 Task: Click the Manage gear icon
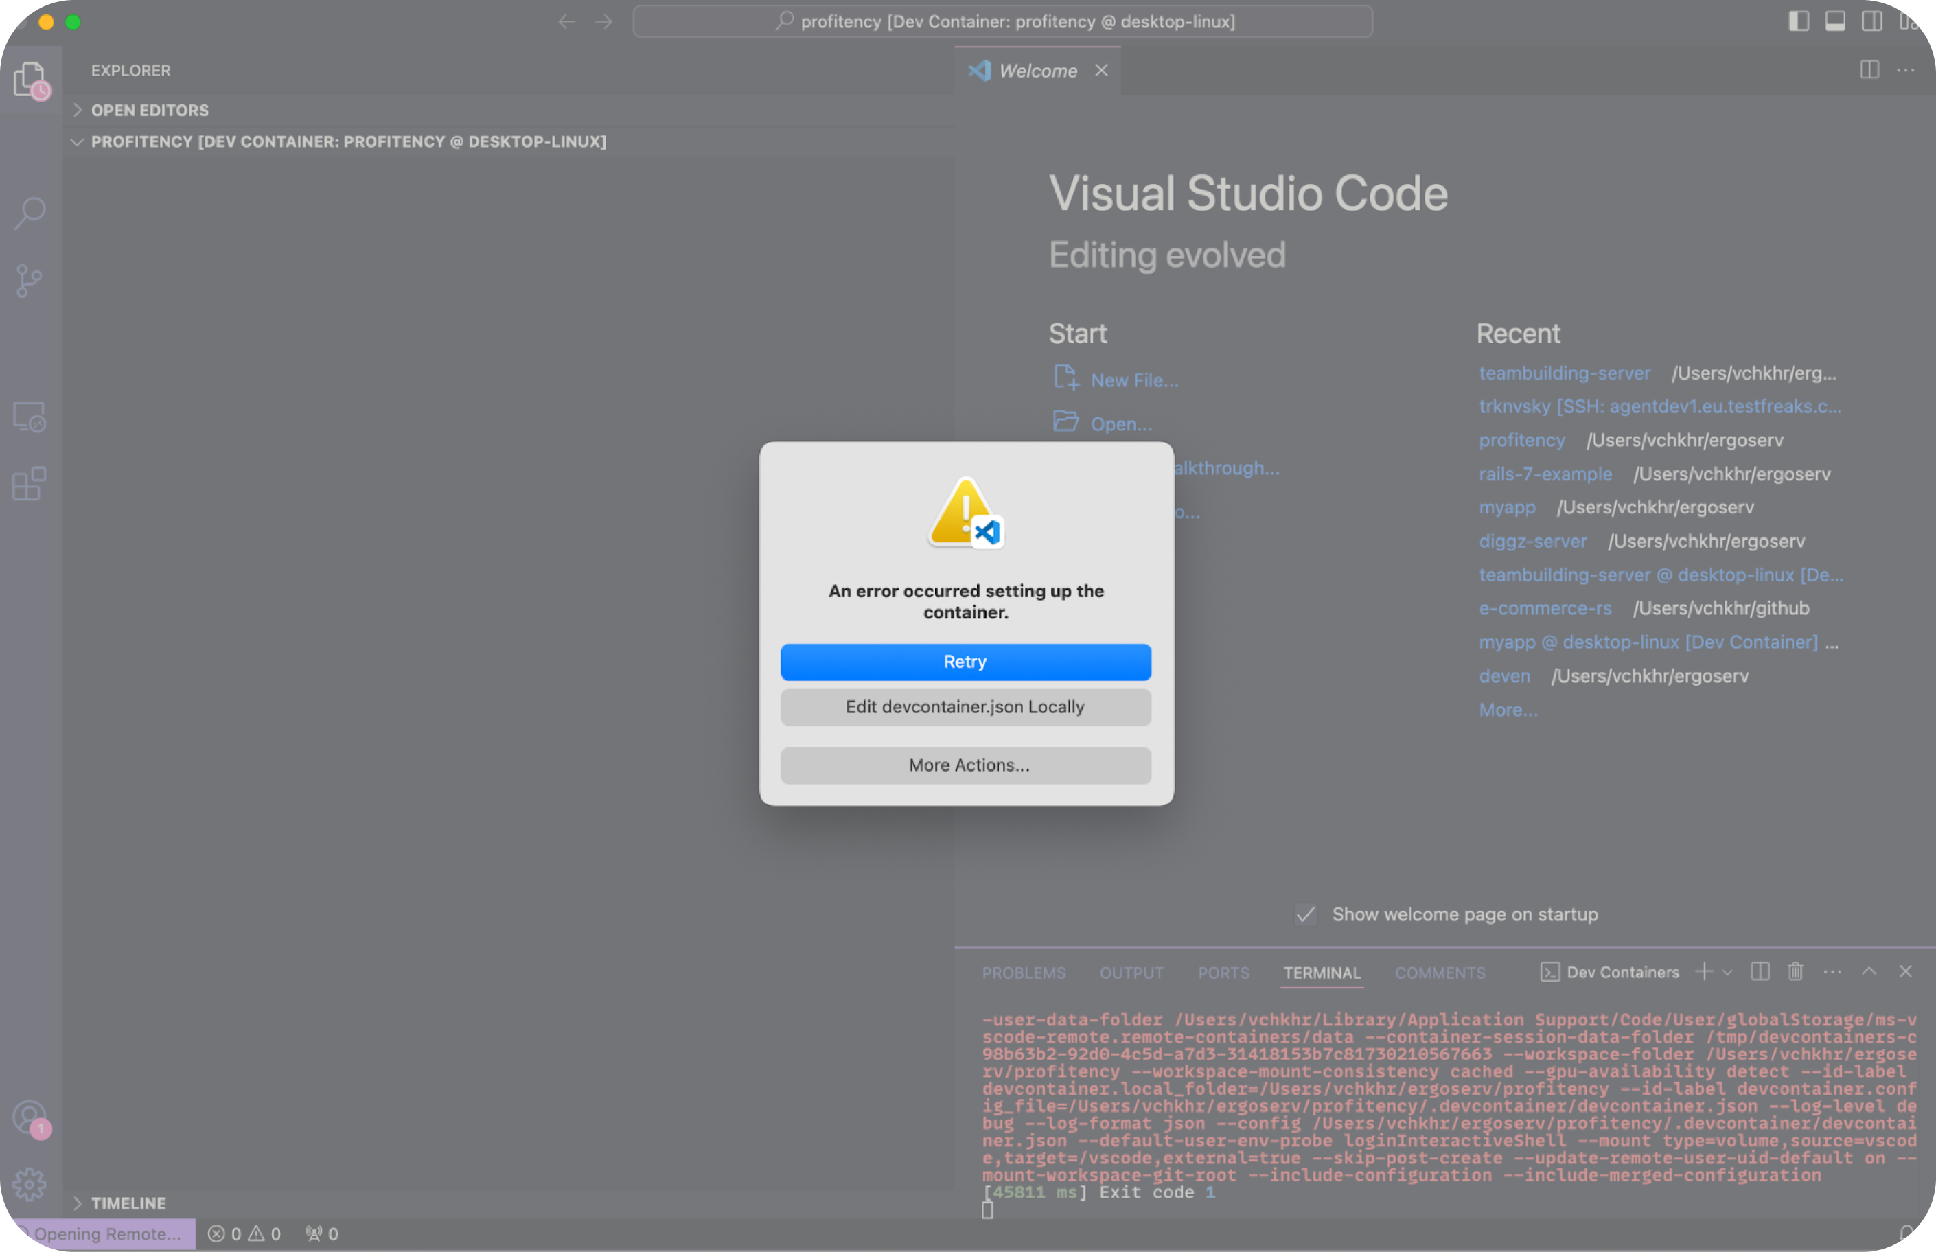pos(30,1185)
